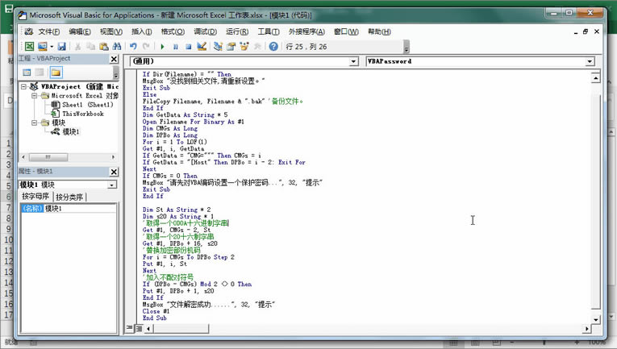Switch to the 按分类序 tab
Viewport: 617px width, 349px height.
70,197
